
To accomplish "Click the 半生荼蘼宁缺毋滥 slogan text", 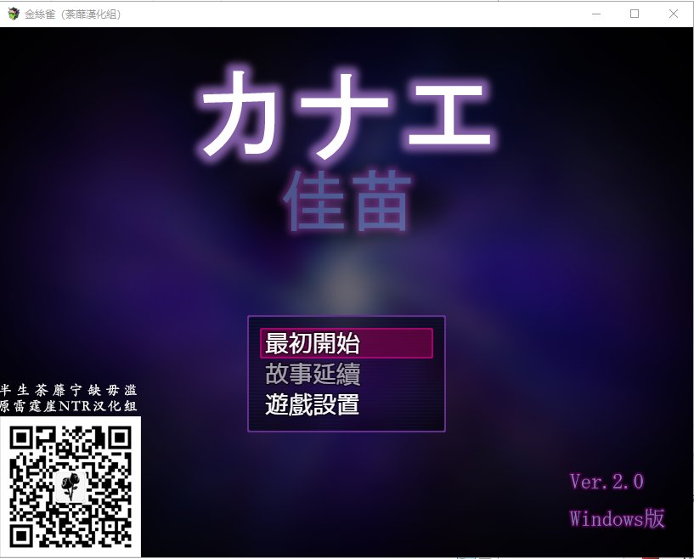I will (x=69, y=390).
